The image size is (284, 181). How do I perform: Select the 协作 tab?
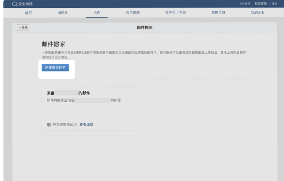click(x=97, y=13)
